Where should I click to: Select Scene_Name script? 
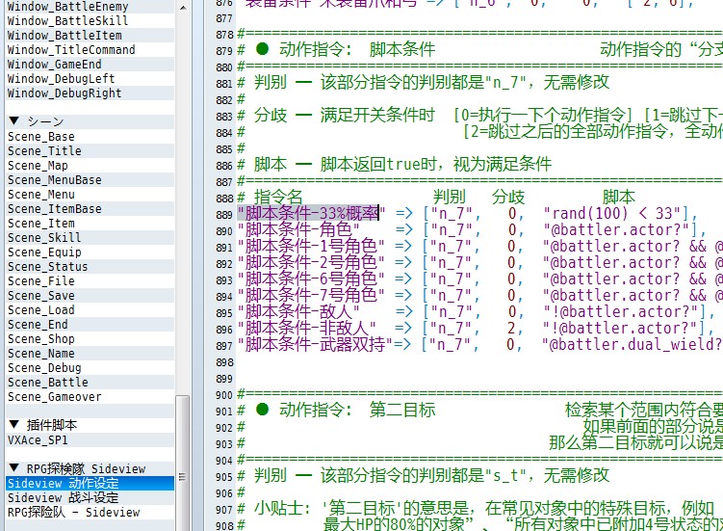click(x=90, y=353)
